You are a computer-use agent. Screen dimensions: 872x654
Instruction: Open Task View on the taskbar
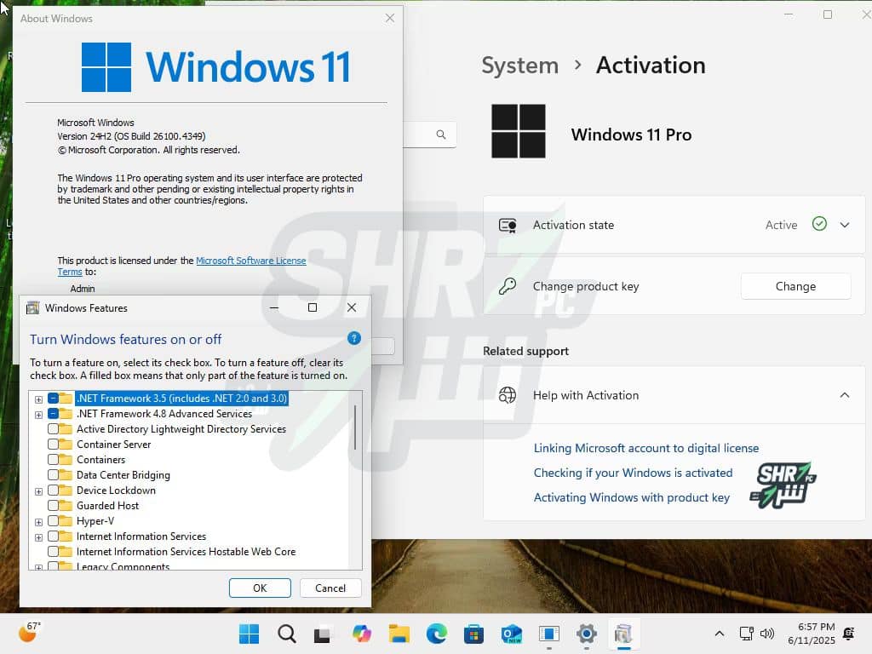coord(323,634)
